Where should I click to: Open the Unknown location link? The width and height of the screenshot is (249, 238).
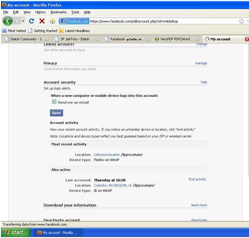pyautogui.click(x=107, y=154)
